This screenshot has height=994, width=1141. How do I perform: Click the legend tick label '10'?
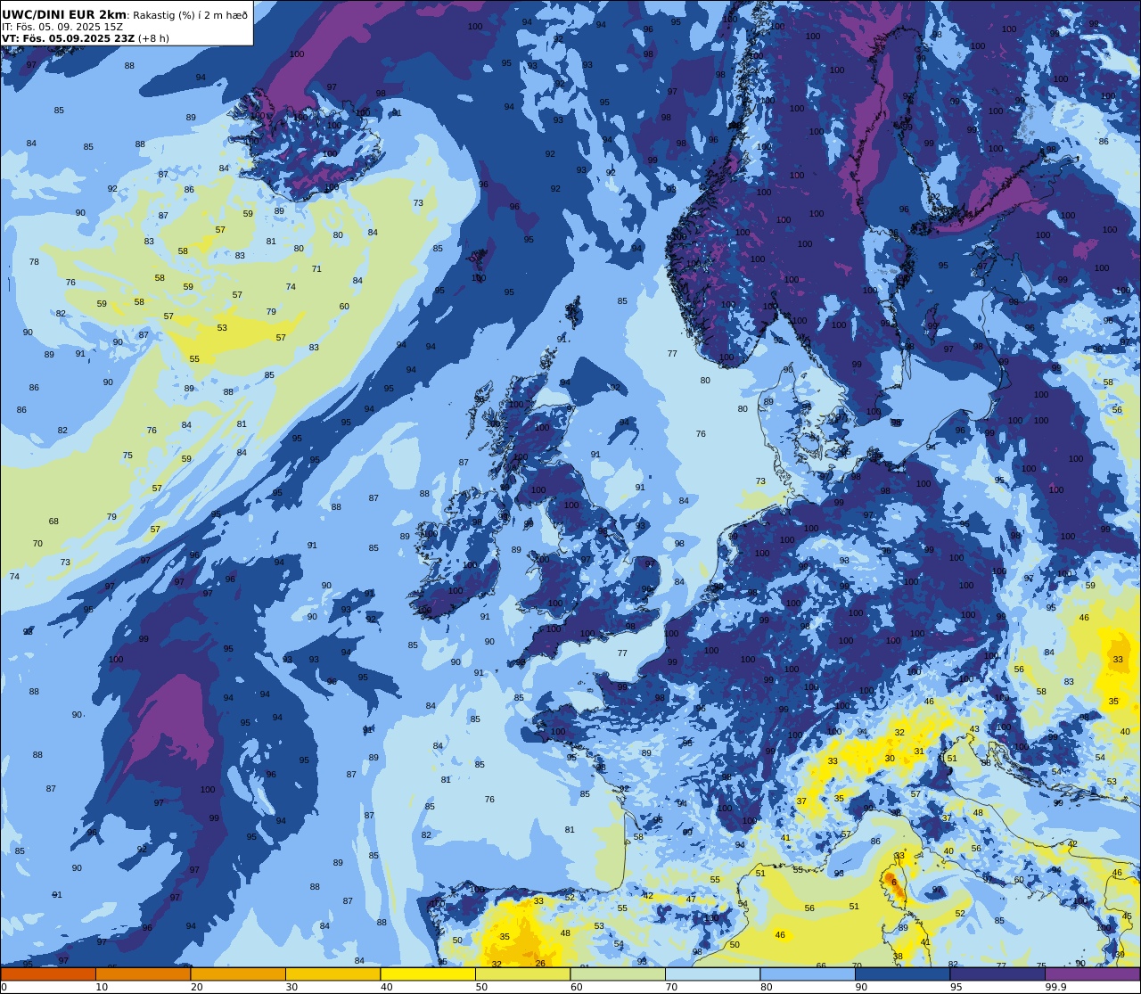[102, 987]
